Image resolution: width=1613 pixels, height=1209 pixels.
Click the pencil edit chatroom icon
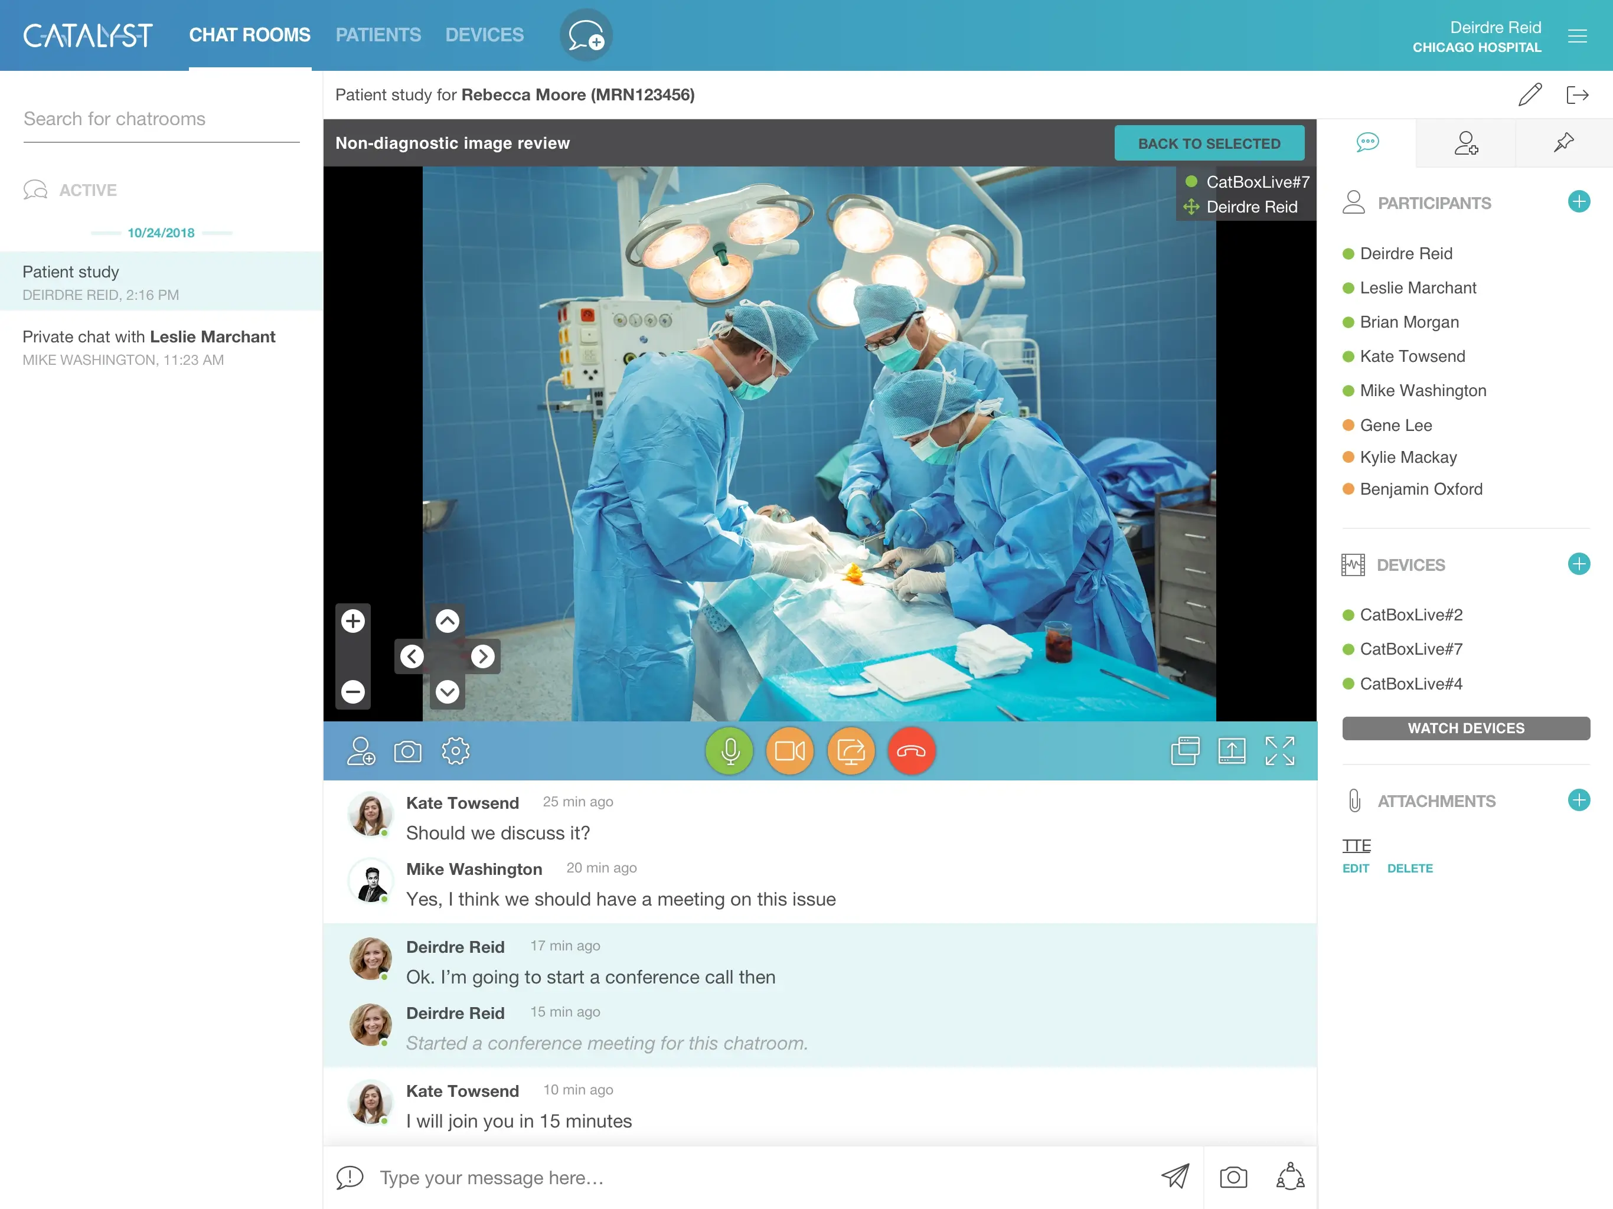tap(1529, 95)
